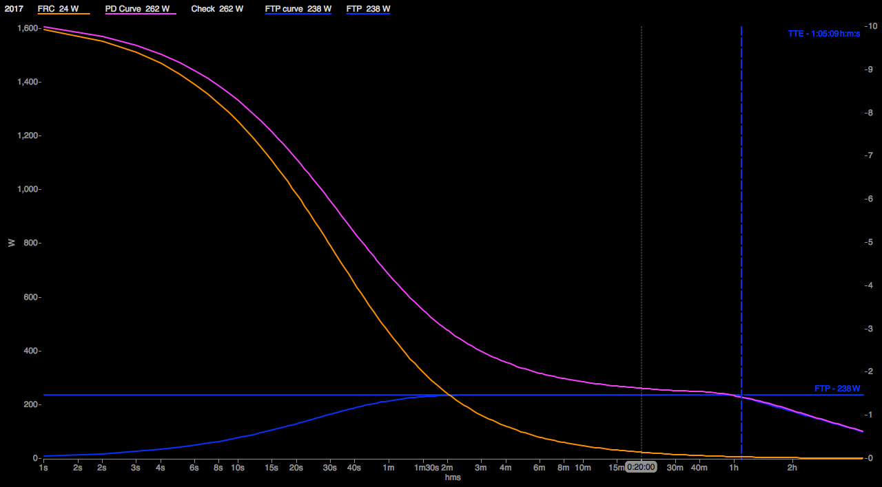The height and width of the screenshot is (487, 882).
Task: Toggle the FRC 24 W legend series
Action: pyautogui.click(x=58, y=9)
